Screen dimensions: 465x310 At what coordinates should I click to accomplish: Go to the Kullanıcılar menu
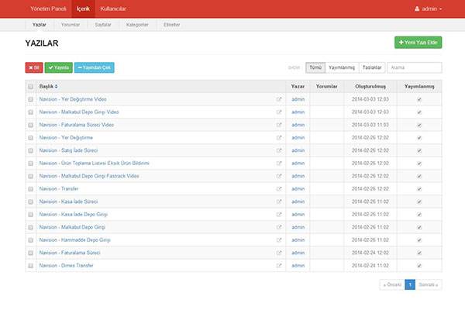coord(113,9)
